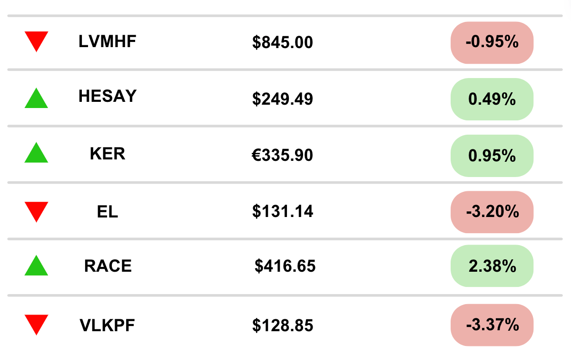The image size is (571, 355).
Task: Open the HESAY ticker symbol
Action: pyautogui.click(x=108, y=96)
